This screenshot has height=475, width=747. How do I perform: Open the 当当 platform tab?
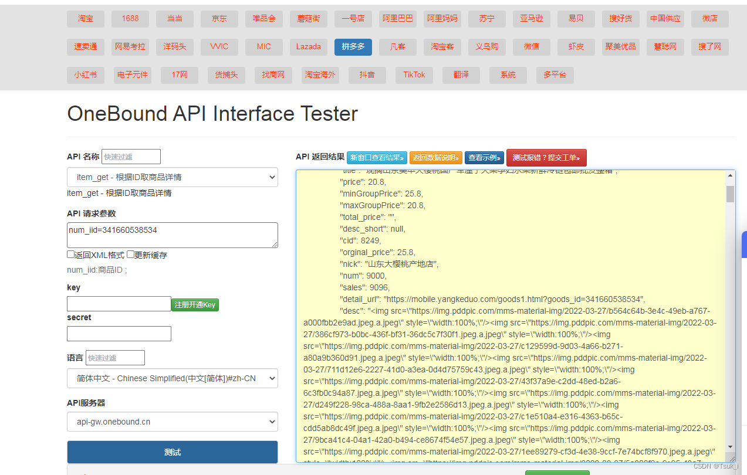175,19
